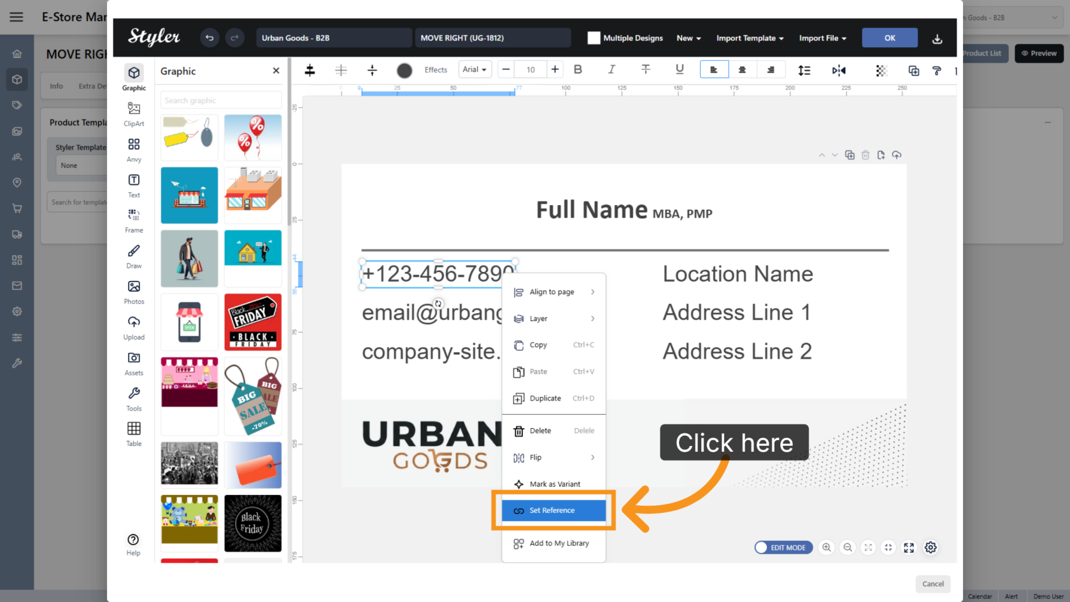
Task: Click the Cancel button
Action: (933, 584)
